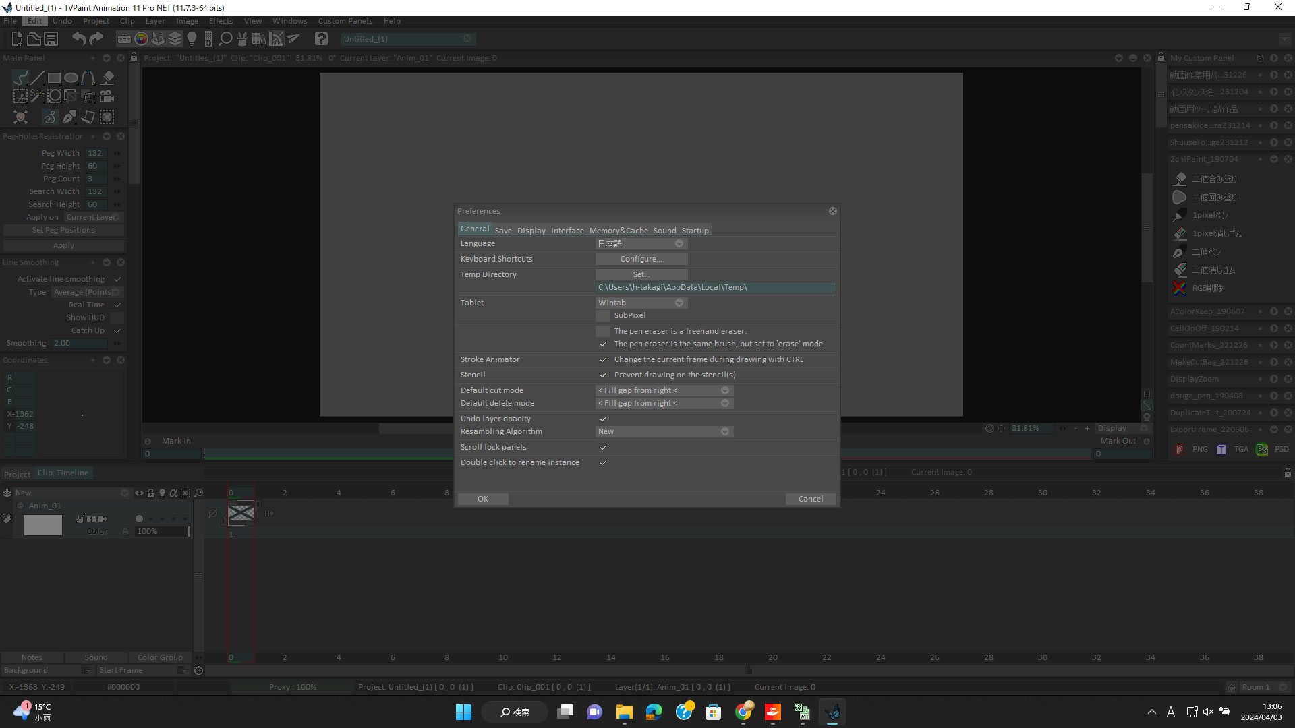The width and height of the screenshot is (1295, 728).
Task: Select the ellipse shape tool
Action: tap(71, 78)
